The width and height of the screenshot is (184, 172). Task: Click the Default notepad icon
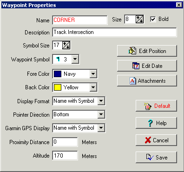148,106
